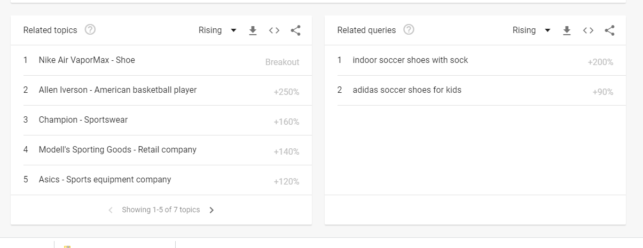
Task: Click the Breakout label on VaporMax row
Action: pyautogui.click(x=282, y=62)
